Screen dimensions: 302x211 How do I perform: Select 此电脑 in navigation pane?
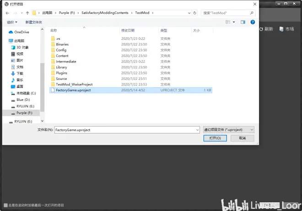[16, 41]
